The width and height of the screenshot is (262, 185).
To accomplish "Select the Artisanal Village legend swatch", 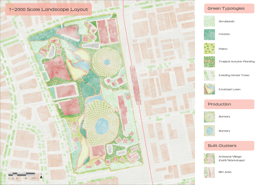I will (x=209, y=158).
